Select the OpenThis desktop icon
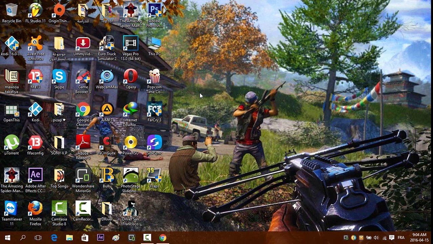 coord(12,113)
